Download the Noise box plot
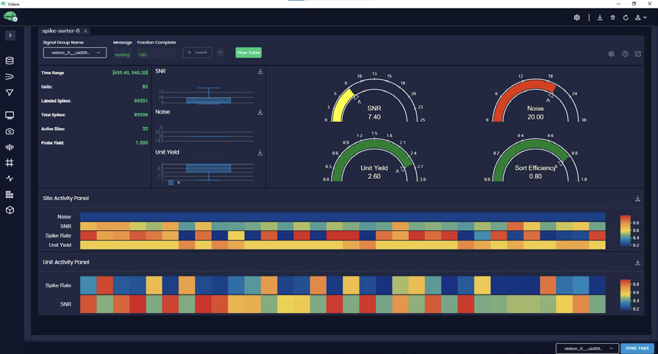658x354 pixels. tap(260, 112)
